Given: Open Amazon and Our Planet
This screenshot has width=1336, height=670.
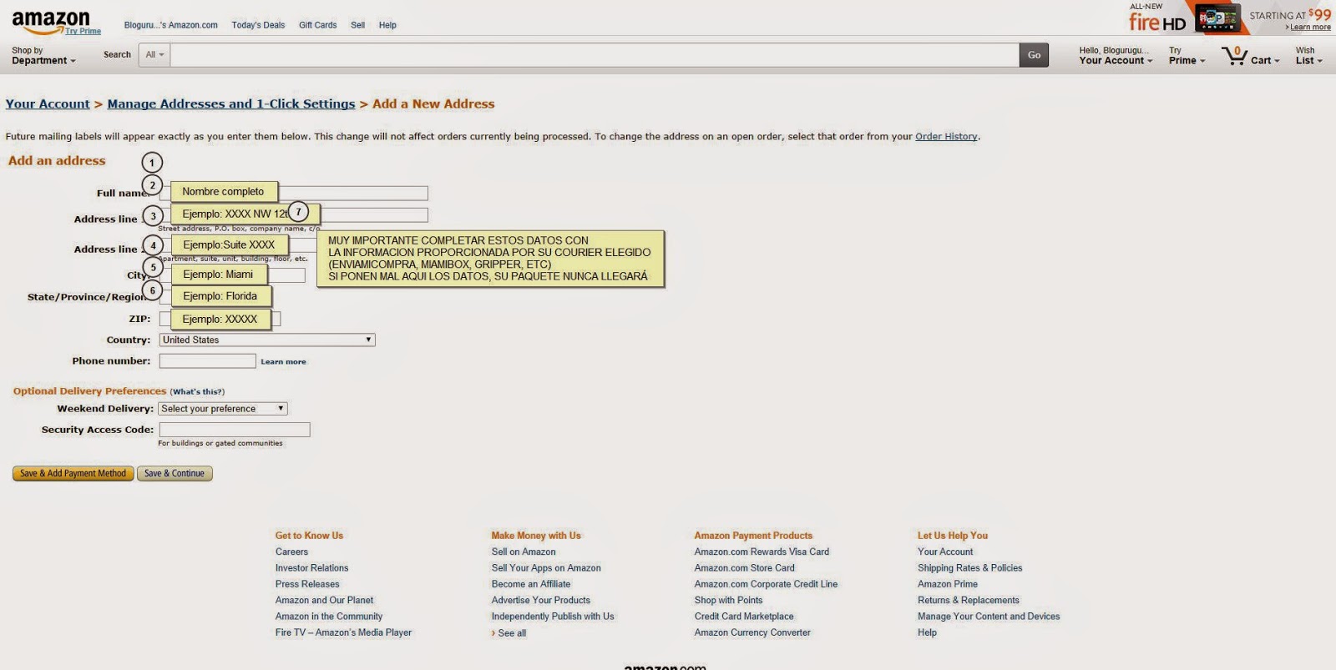Looking at the screenshot, I should (x=325, y=601).
